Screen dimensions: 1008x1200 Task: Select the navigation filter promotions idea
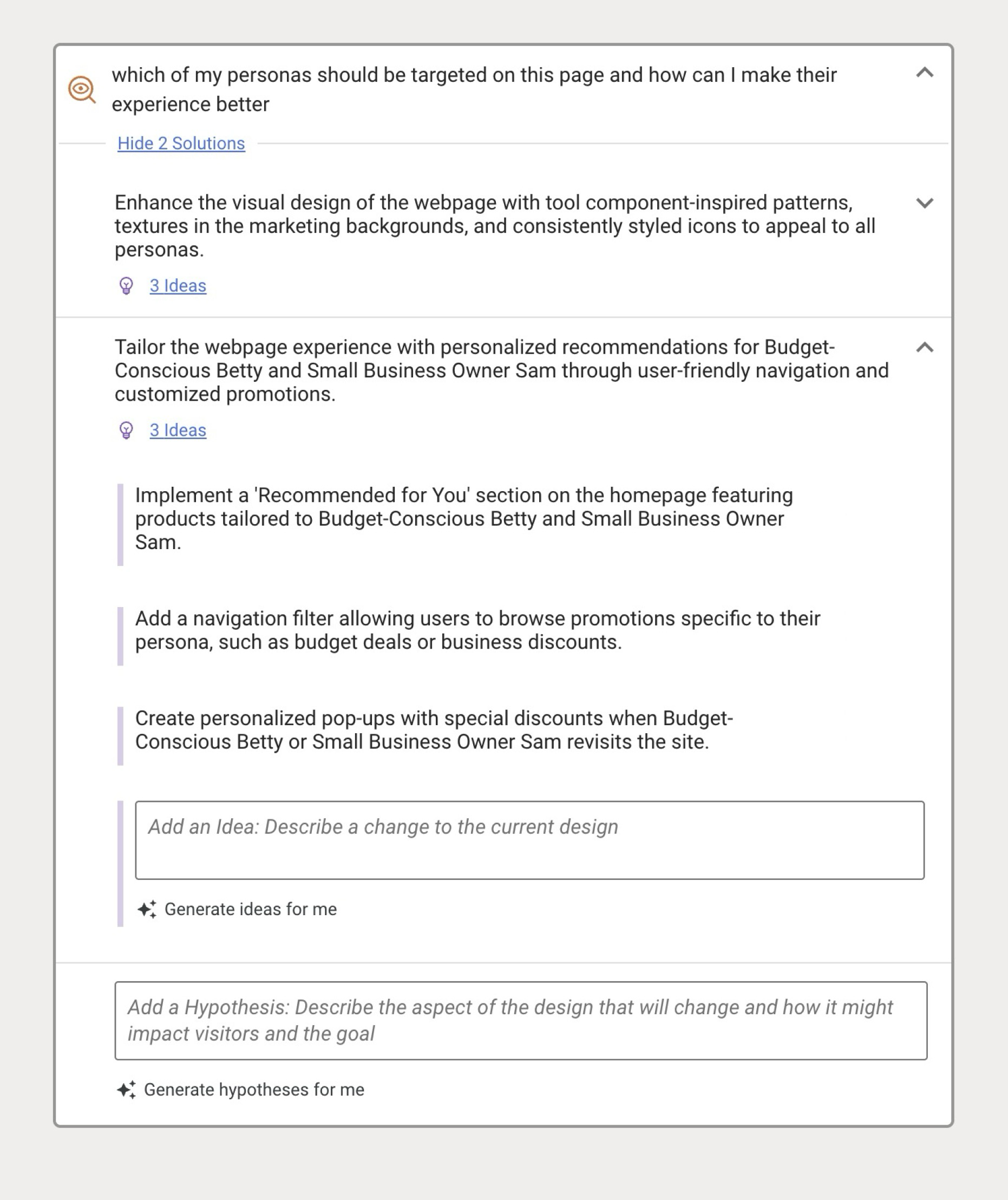click(x=477, y=630)
